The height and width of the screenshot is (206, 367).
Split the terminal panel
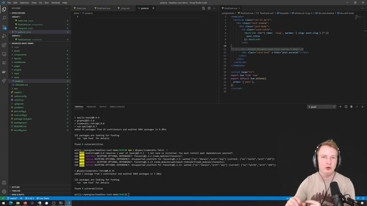click(x=346, y=107)
